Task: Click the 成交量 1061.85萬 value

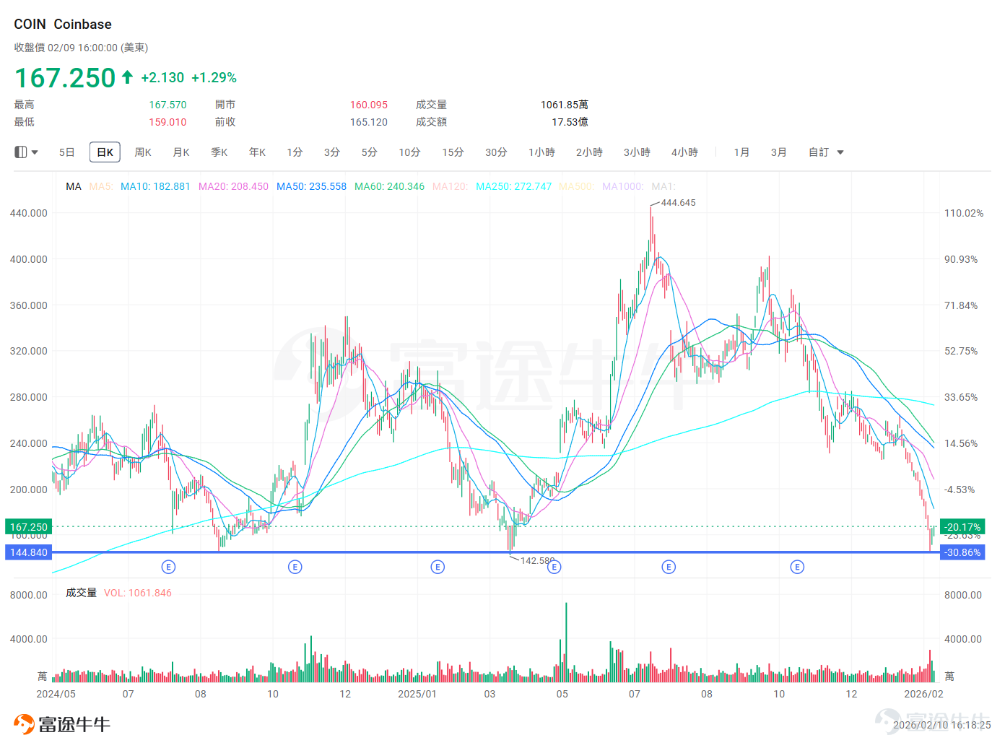Action: 565,105
